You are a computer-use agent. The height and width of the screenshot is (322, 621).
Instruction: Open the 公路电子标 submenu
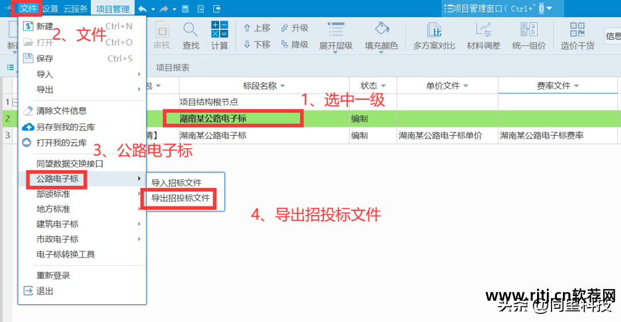(x=82, y=179)
